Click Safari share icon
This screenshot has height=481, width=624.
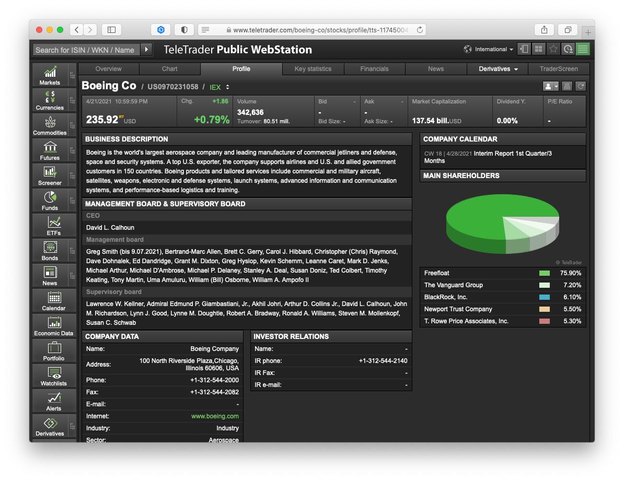tap(544, 30)
